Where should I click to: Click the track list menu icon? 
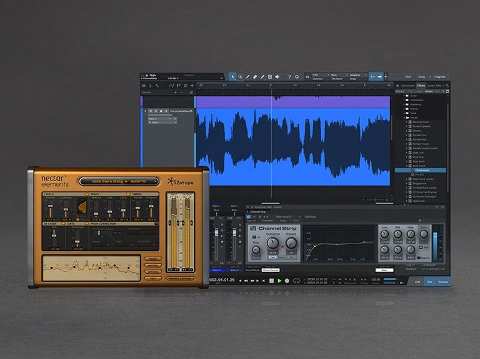point(144,86)
